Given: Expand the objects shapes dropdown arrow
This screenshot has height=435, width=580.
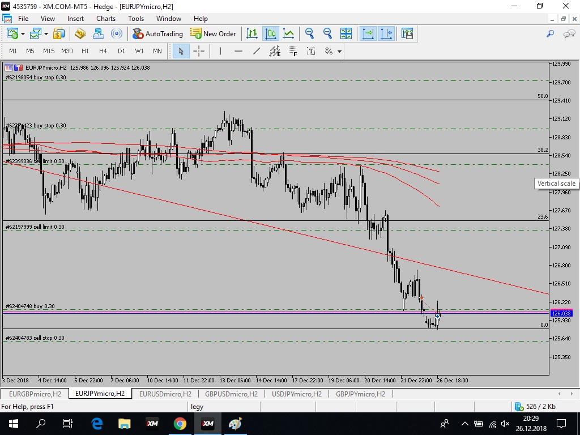Looking at the screenshot, I should (339, 51).
